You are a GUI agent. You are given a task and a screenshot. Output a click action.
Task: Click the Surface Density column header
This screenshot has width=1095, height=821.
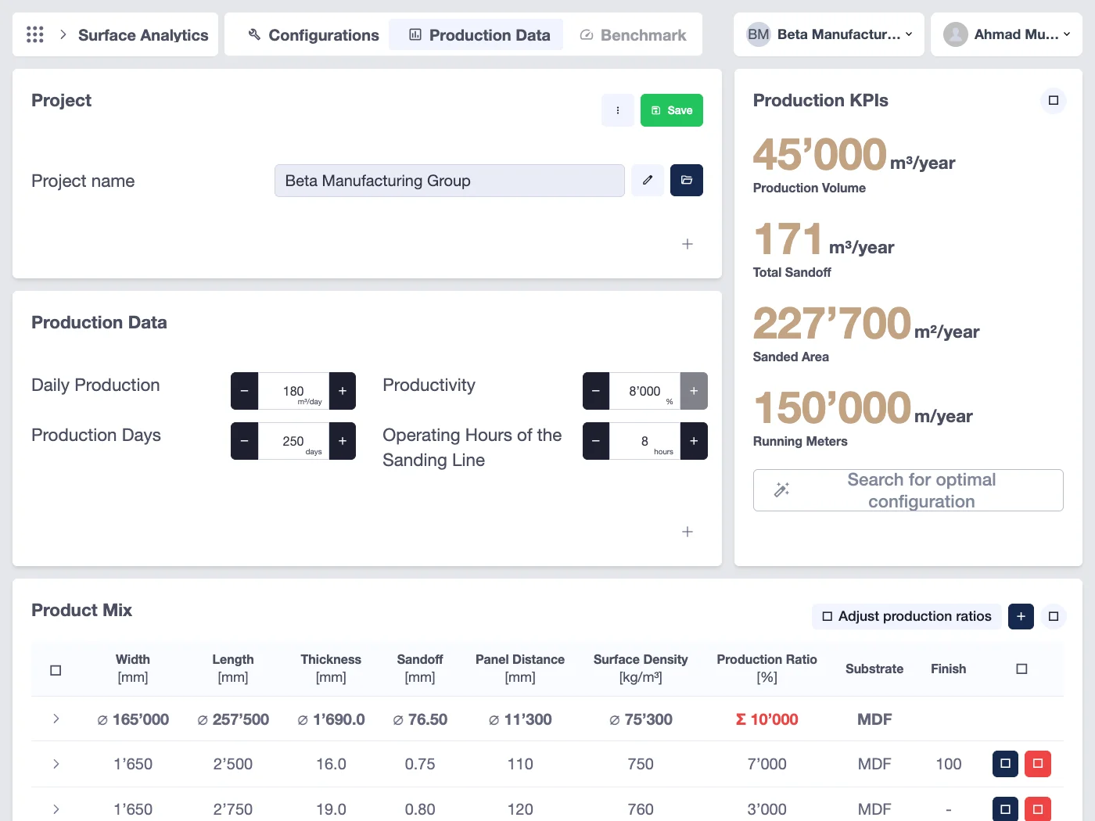point(641,669)
